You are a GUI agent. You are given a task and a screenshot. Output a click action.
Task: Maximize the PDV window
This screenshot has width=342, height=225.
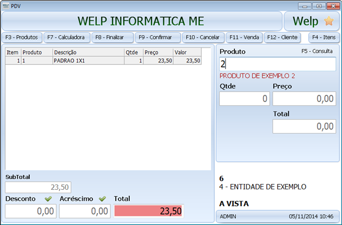(x=319, y=6)
